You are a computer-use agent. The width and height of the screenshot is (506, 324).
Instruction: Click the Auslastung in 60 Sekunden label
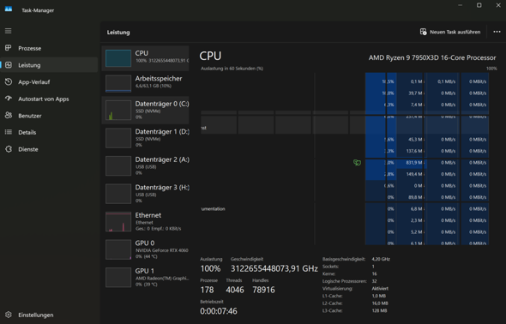pyautogui.click(x=232, y=69)
